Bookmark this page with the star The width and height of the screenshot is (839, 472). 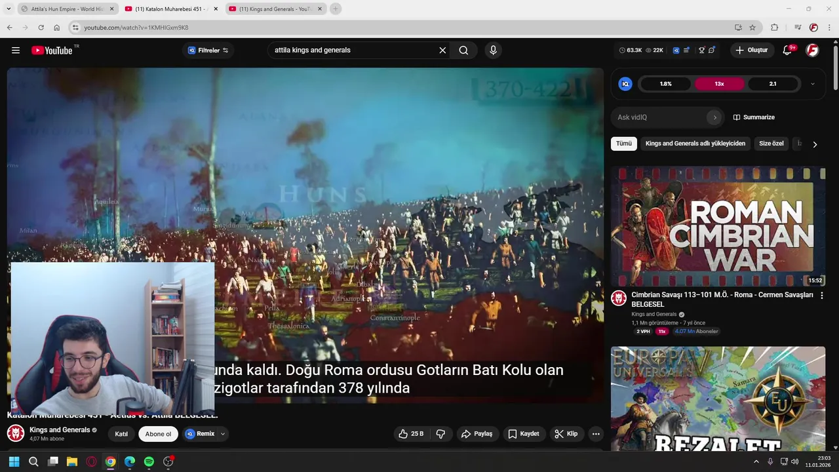[752, 28]
